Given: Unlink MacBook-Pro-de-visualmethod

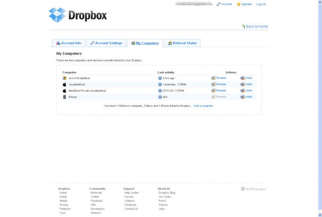Looking at the screenshot, I should pyautogui.click(x=246, y=90).
